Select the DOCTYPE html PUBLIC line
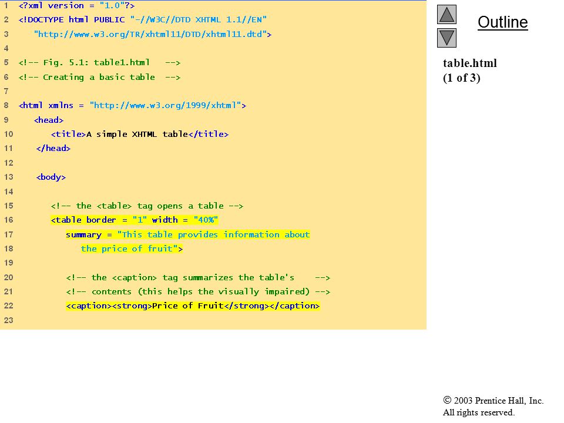Screen dimensions: 564x423 pos(142,20)
